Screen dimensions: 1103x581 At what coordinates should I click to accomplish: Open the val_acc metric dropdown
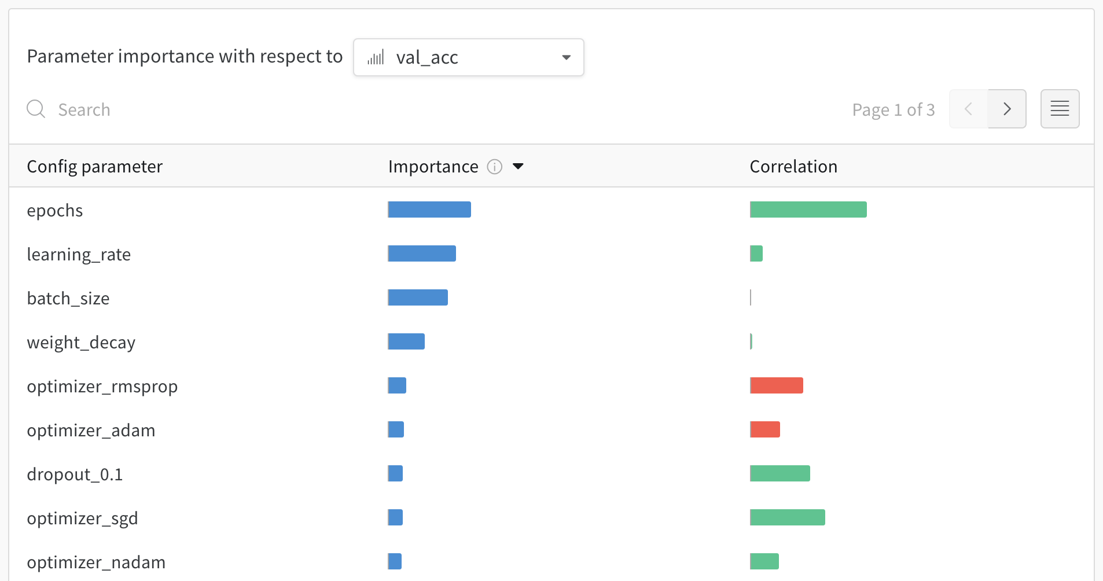pos(469,57)
